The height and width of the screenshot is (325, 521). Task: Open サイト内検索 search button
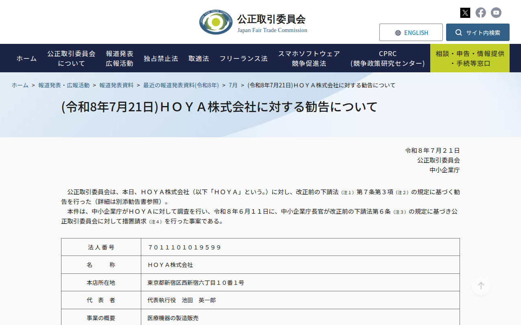click(x=478, y=32)
